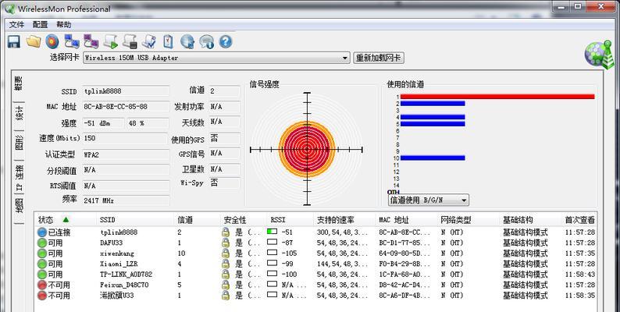The width and height of the screenshot is (620, 312).
Task: Click the padlock icon in Feixun_D48C70 row
Action: tap(226, 285)
